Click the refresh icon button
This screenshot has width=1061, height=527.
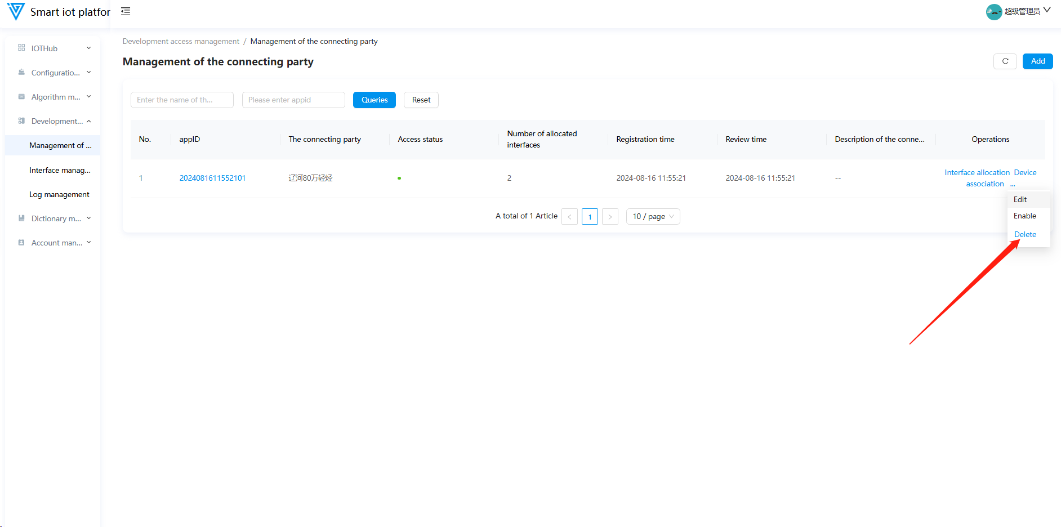coord(1005,61)
